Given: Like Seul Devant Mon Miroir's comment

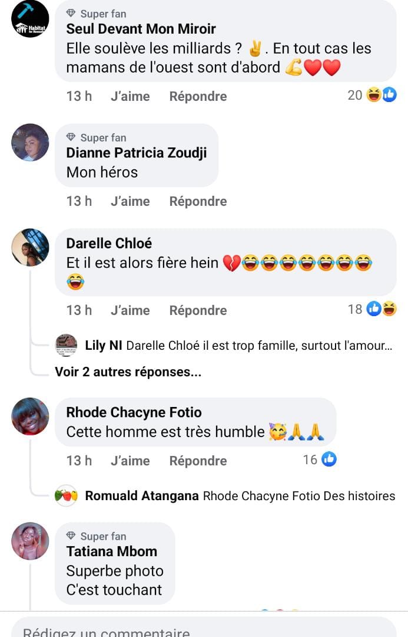Looking at the screenshot, I should coord(130,96).
